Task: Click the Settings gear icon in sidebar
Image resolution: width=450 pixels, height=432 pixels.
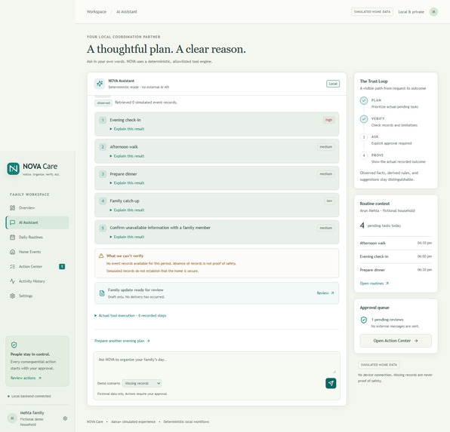Action: pos(12,296)
